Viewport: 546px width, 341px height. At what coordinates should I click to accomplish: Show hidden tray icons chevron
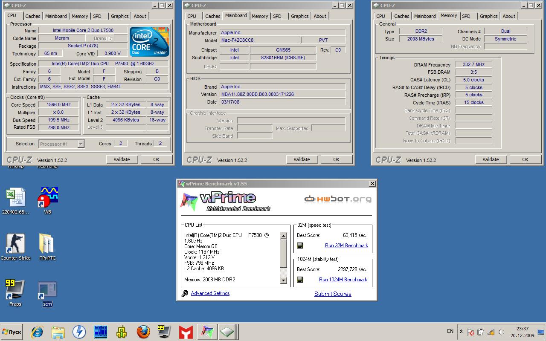tap(461, 332)
